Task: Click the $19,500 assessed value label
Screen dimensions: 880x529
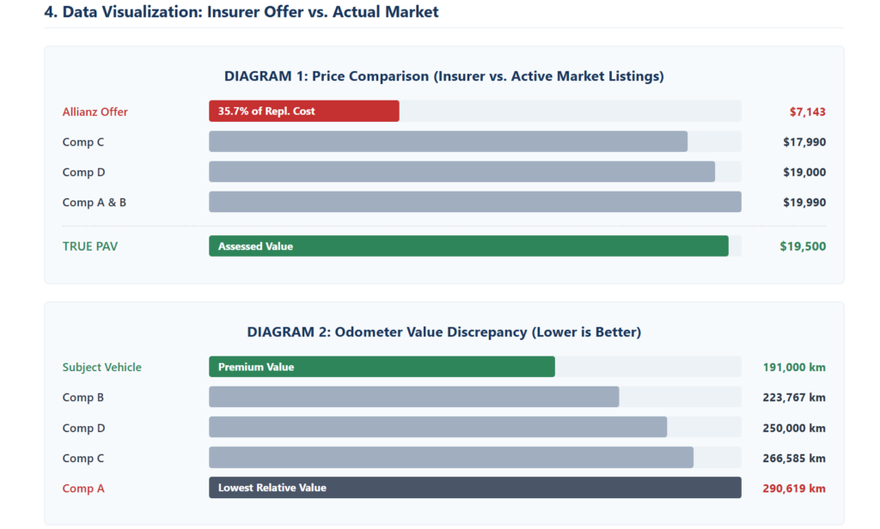Action: tap(803, 246)
